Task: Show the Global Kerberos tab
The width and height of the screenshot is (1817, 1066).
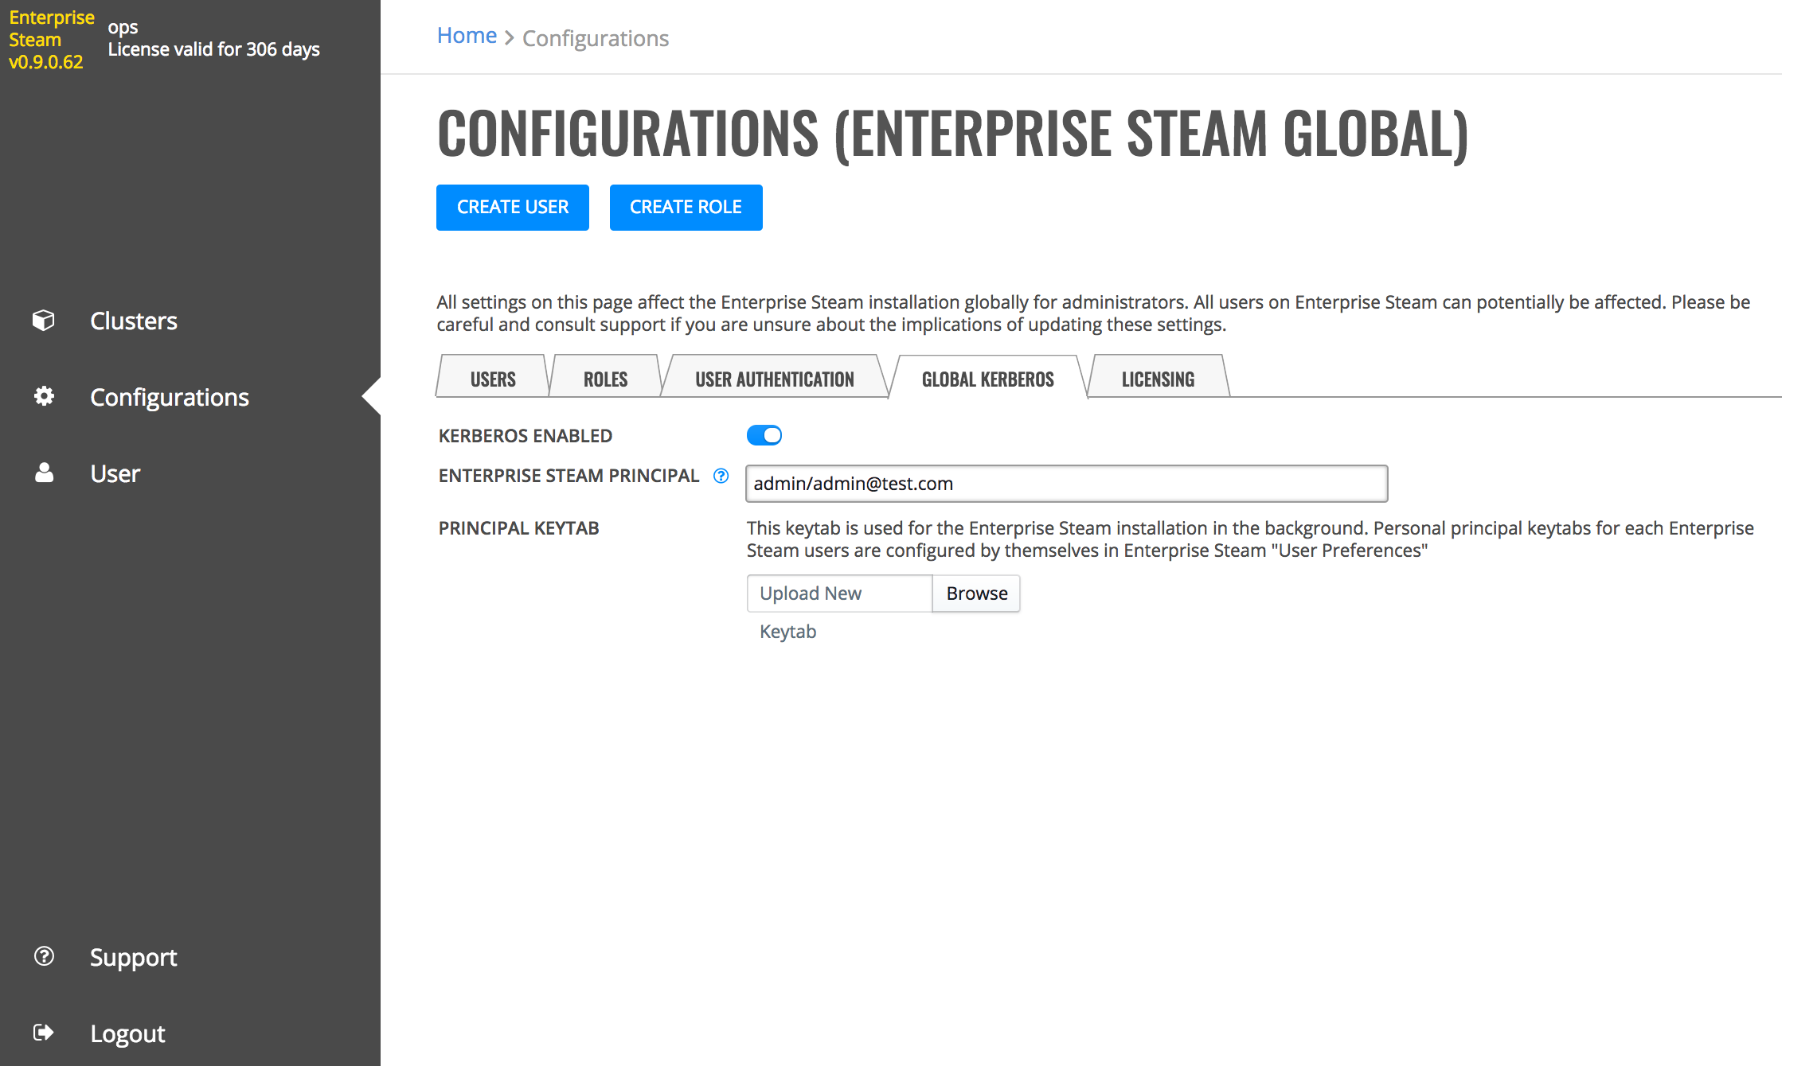Action: tap(987, 379)
